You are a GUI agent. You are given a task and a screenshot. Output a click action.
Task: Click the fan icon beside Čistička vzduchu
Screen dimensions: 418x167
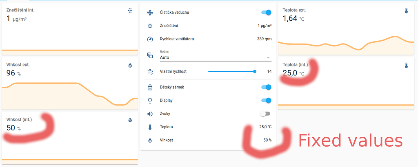[150, 13]
